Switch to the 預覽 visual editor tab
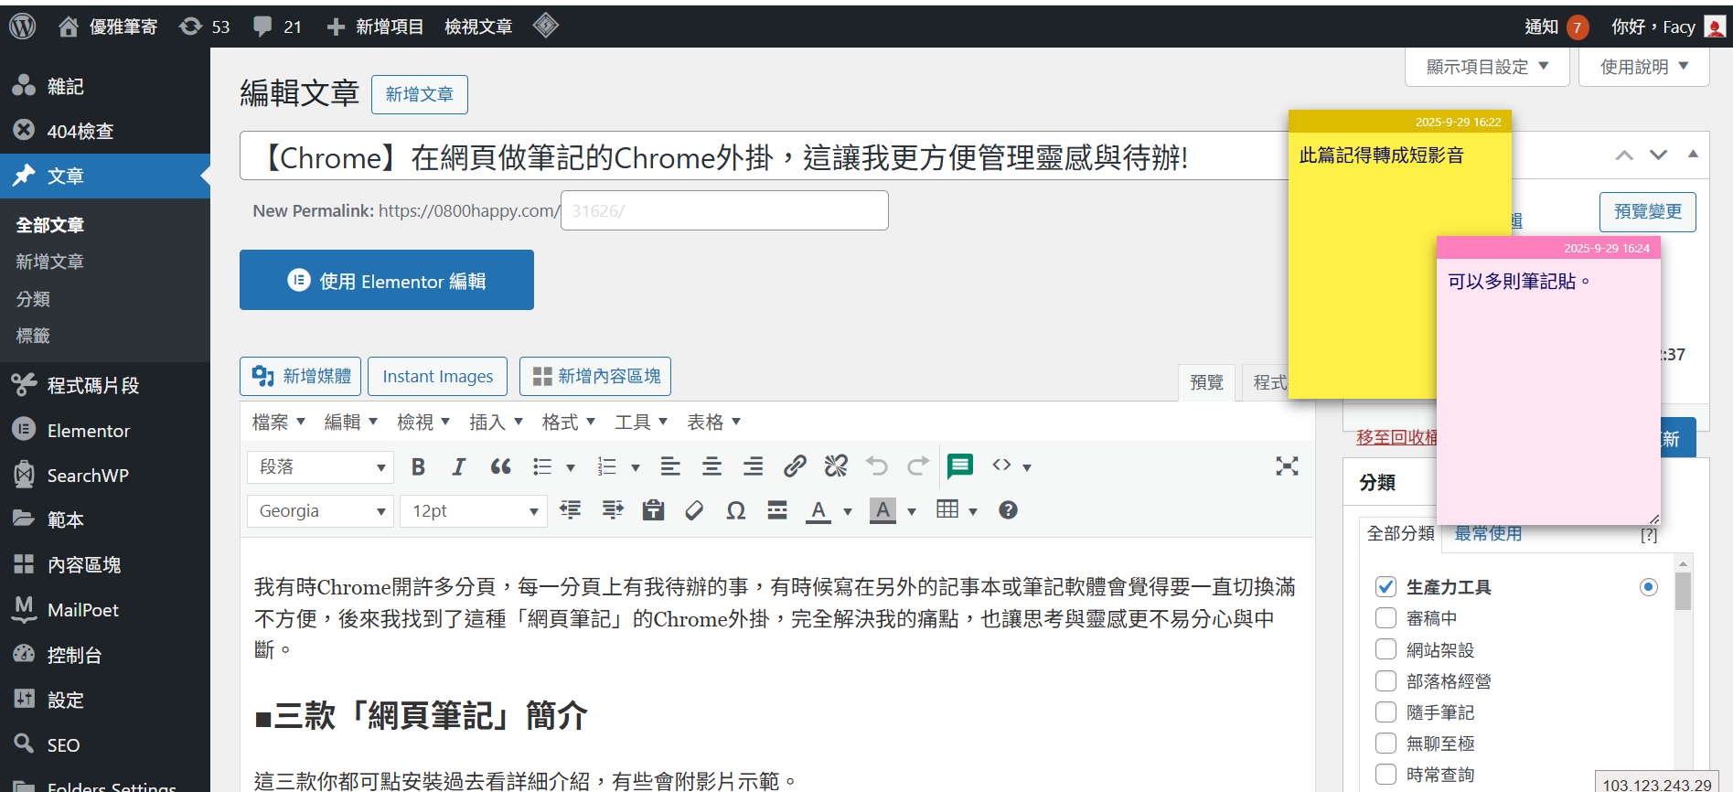This screenshot has height=792, width=1733. pos(1206,382)
